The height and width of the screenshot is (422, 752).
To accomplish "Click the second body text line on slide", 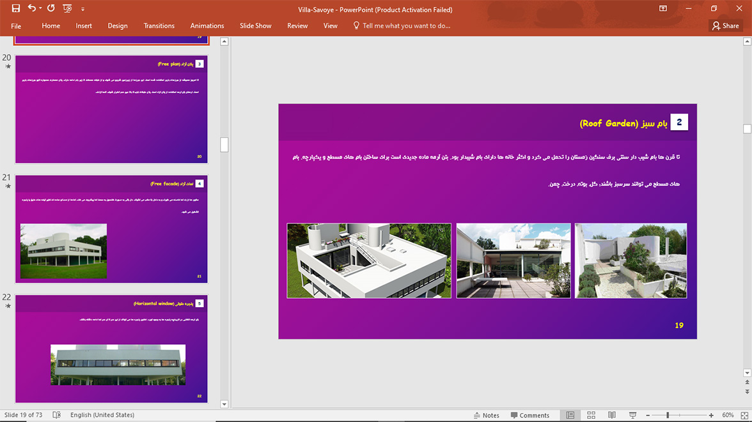I will point(614,184).
